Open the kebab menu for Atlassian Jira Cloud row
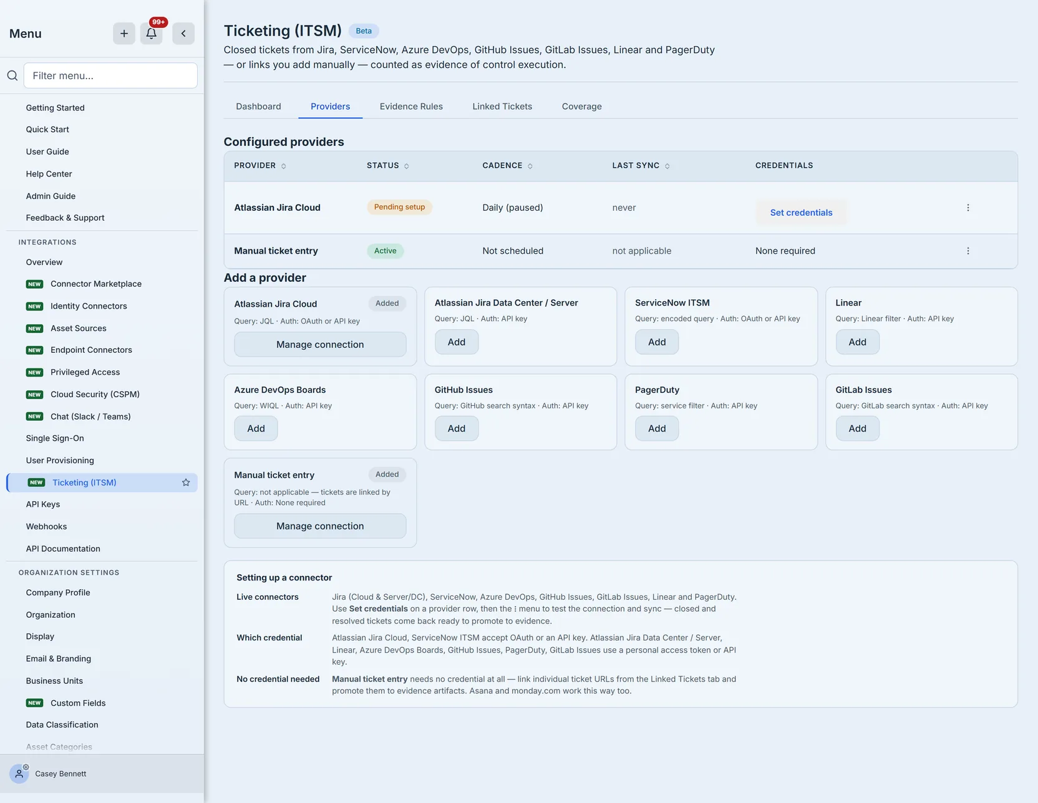Viewport: 1038px width, 803px height. 968,208
